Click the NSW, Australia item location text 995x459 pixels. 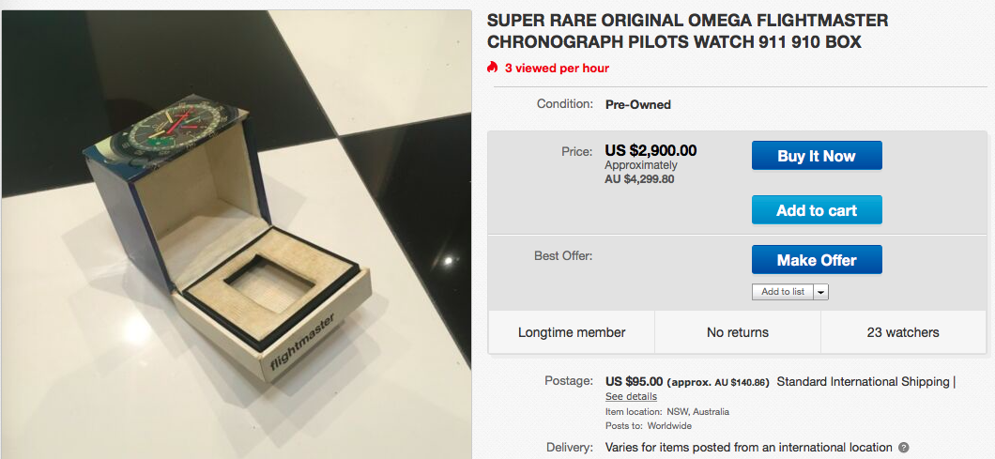point(697,411)
